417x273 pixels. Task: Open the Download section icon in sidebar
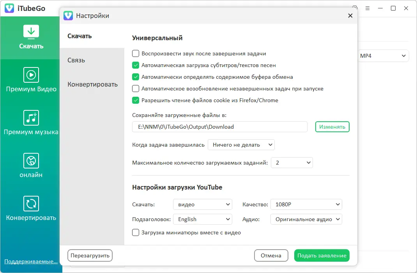pyautogui.click(x=31, y=32)
